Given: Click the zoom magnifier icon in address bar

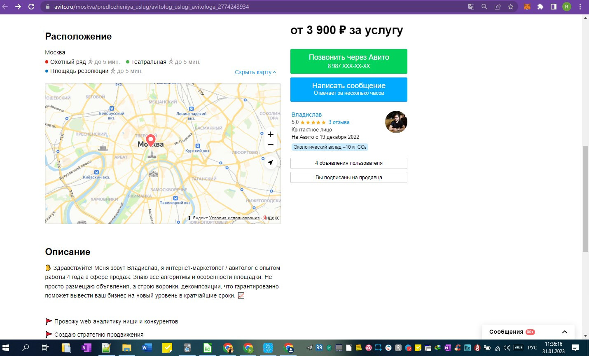Looking at the screenshot, I should click(x=484, y=7).
